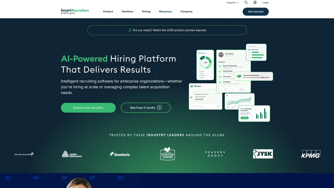The image size is (334, 188).
Task: Click the KPMG logo
Action: [x=311, y=154]
